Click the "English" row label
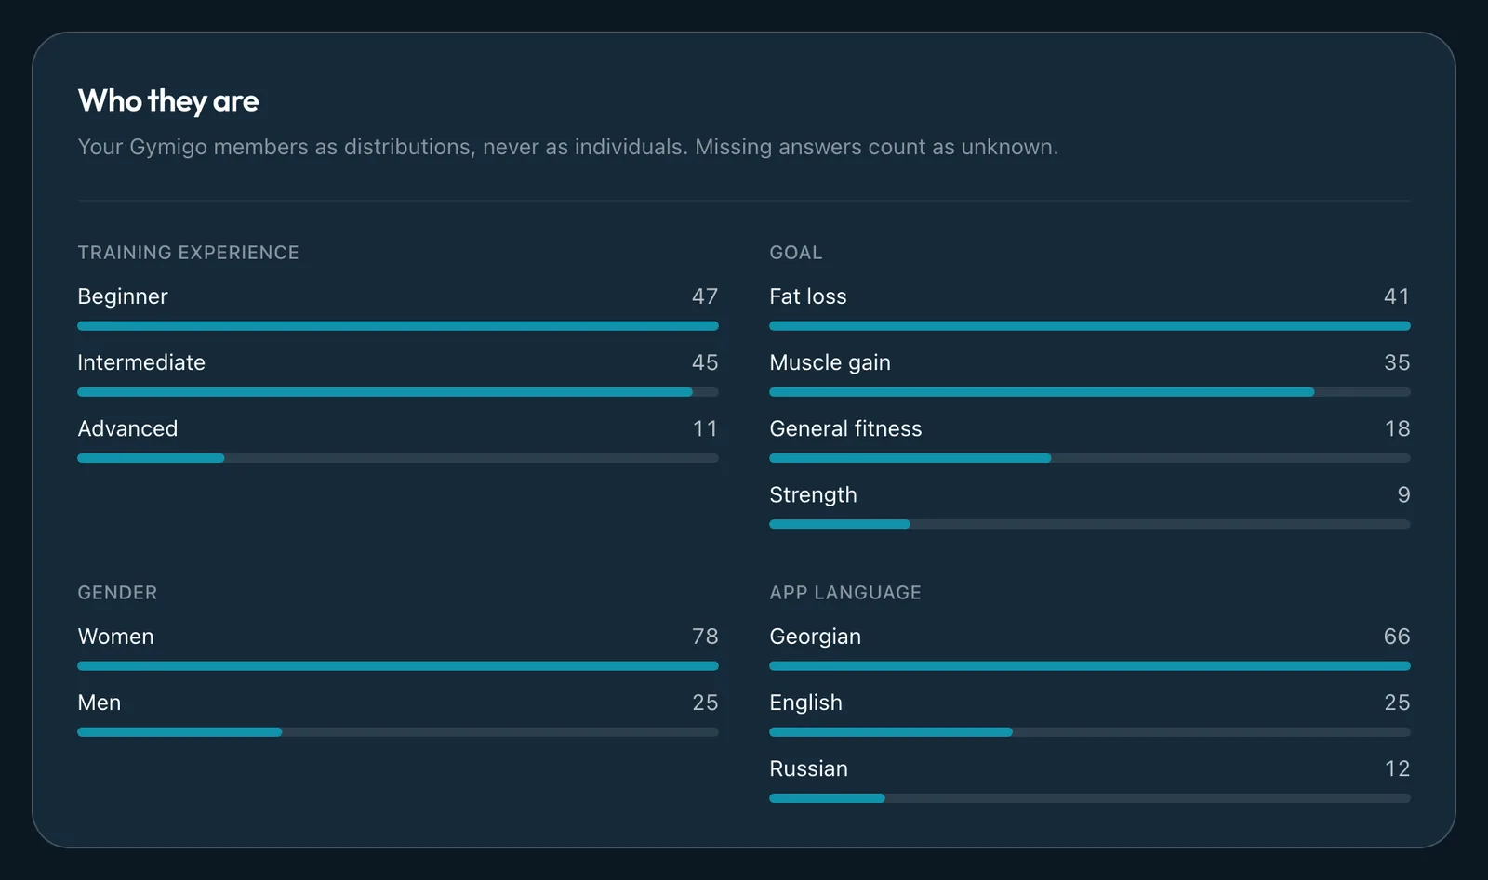Image resolution: width=1488 pixels, height=880 pixels. click(x=806, y=703)
